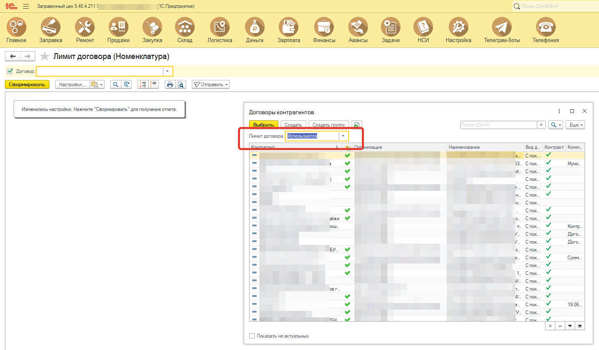Click the print report icon

(170, 85)
